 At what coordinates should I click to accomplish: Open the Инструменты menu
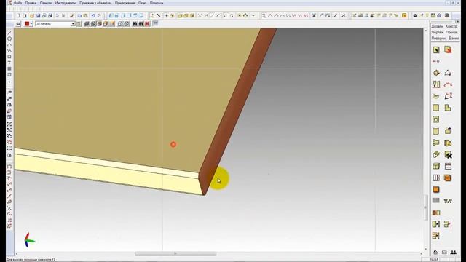[66, 3]
